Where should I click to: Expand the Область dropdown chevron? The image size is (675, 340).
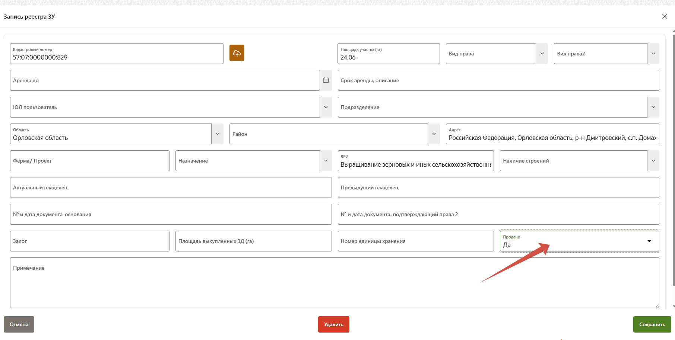click(218, 134)
